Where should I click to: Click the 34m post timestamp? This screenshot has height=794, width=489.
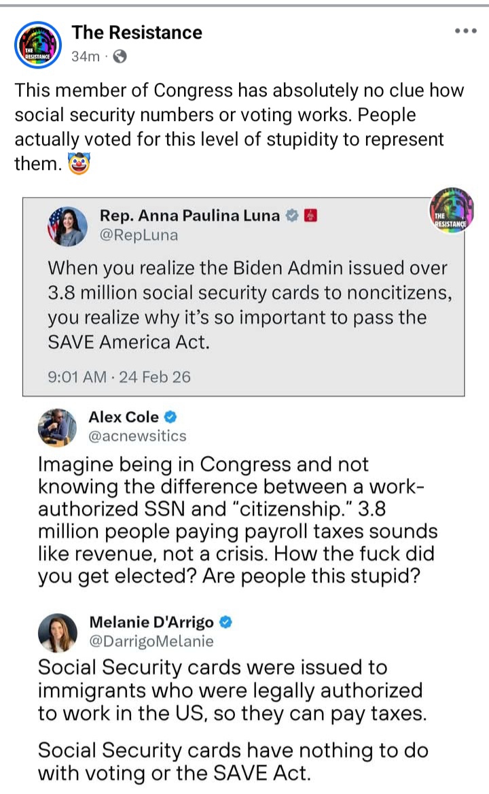pyautogui.click(x=84, y=57)
